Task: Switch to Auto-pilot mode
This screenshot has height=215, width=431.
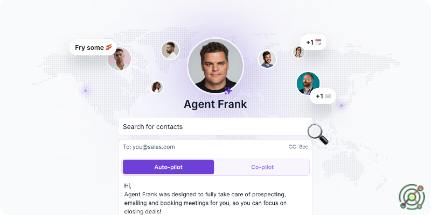Action: [168, 167]
